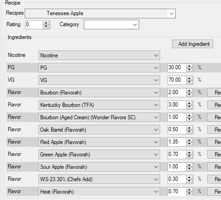
Task: Click the PG percentage field showing 30.00
Action: (177, 67)
